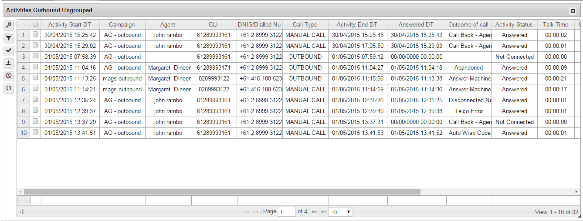Viewport: 583px width, 221px height.
Task: Open the clock time-range icon
Action: click(9, 76)
